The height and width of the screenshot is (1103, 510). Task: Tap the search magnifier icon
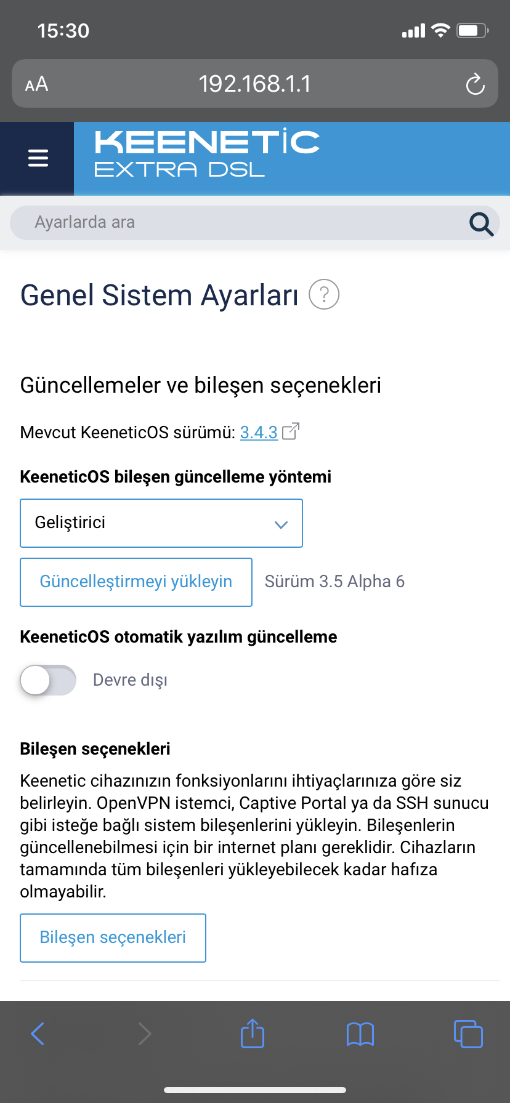[x=481, y=223]
